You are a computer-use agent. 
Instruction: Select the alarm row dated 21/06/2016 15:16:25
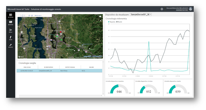pos(60,71)
